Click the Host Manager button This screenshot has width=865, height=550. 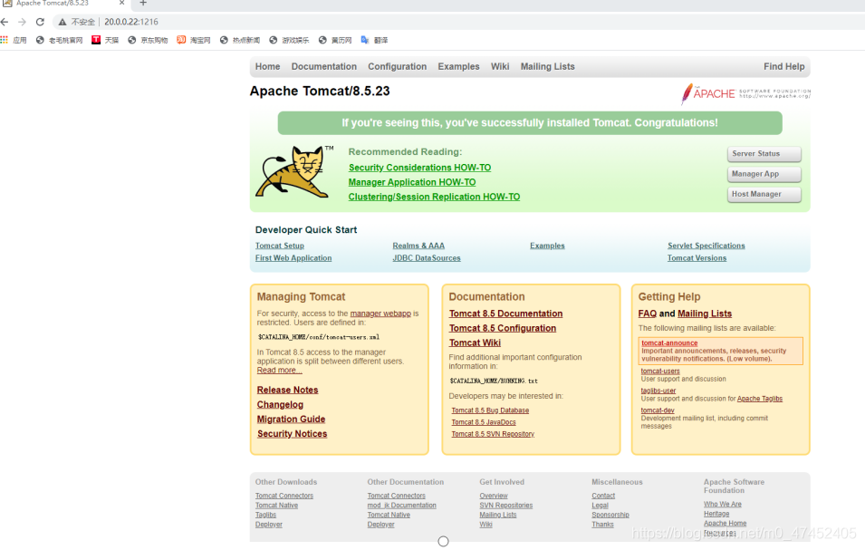[764, 194]
